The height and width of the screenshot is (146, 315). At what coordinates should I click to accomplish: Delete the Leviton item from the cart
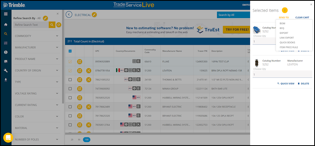(303, 84)
